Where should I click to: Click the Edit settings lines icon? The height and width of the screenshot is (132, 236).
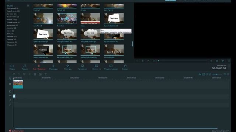24,74
